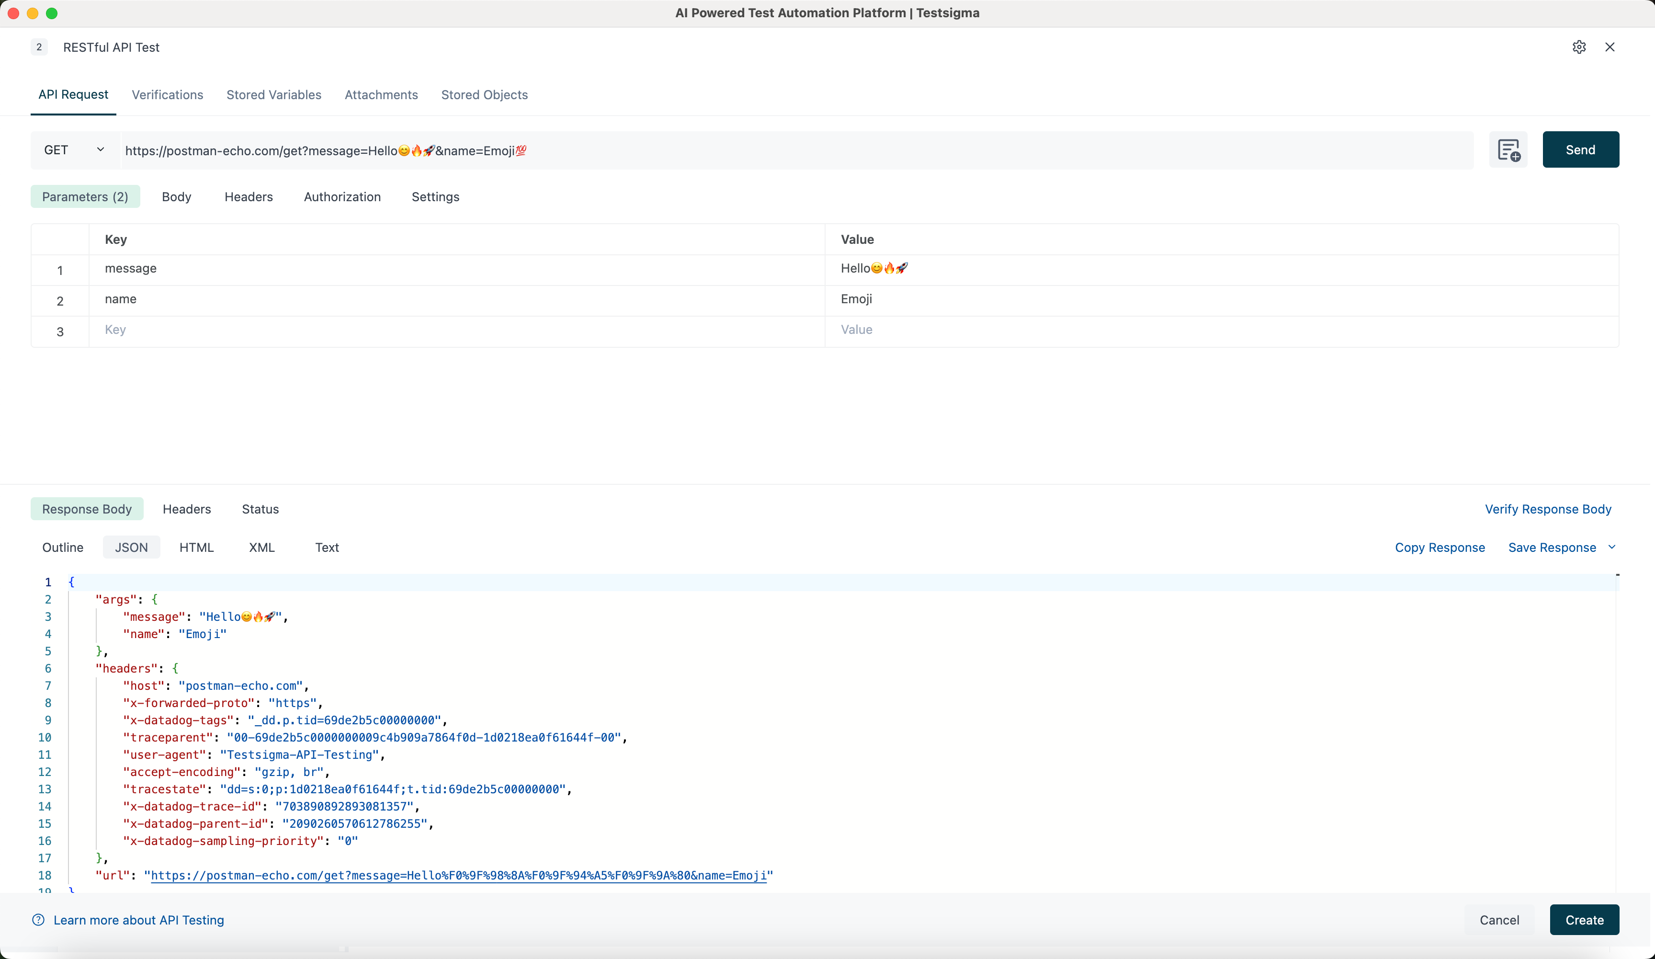The width and height of the screenshot is (1655, 959).
Task: Switch to the Verifications tab
Action: coord(168,94)
